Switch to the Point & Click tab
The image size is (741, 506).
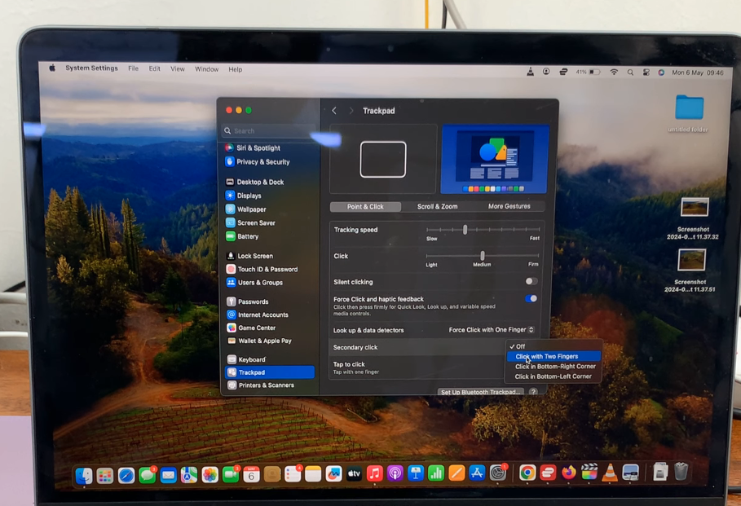coord(365,207)
